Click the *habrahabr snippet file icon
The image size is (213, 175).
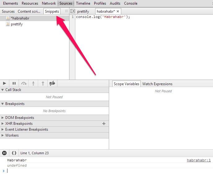8,18
